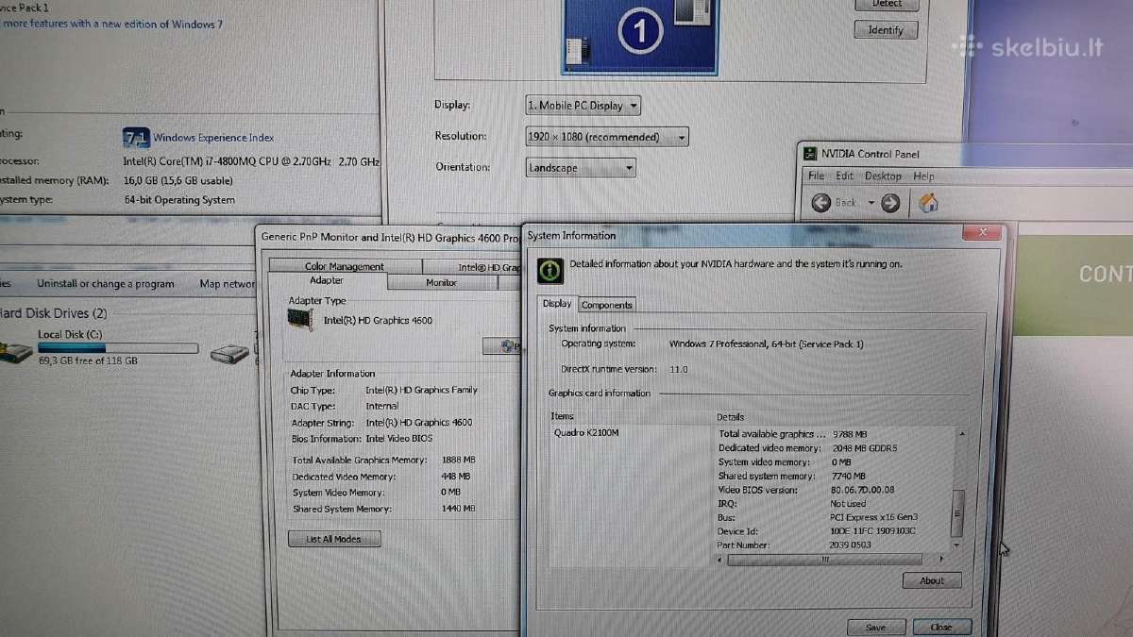Open the Display dropdown (Mobile PC Display)

pyautogui.click(x=583, y=106)
